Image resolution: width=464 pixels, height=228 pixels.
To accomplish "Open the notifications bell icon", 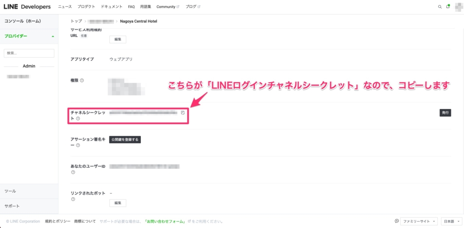I will [448, 7].
